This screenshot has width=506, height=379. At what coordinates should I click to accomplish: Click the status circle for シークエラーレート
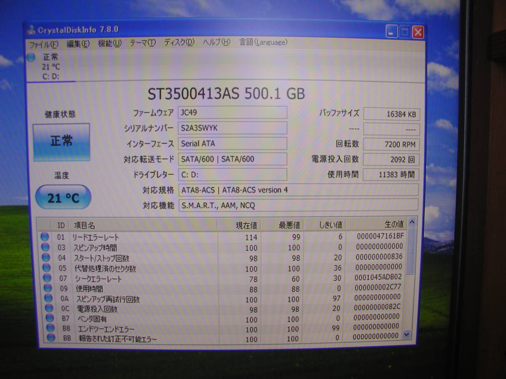(x=47, y=278)
